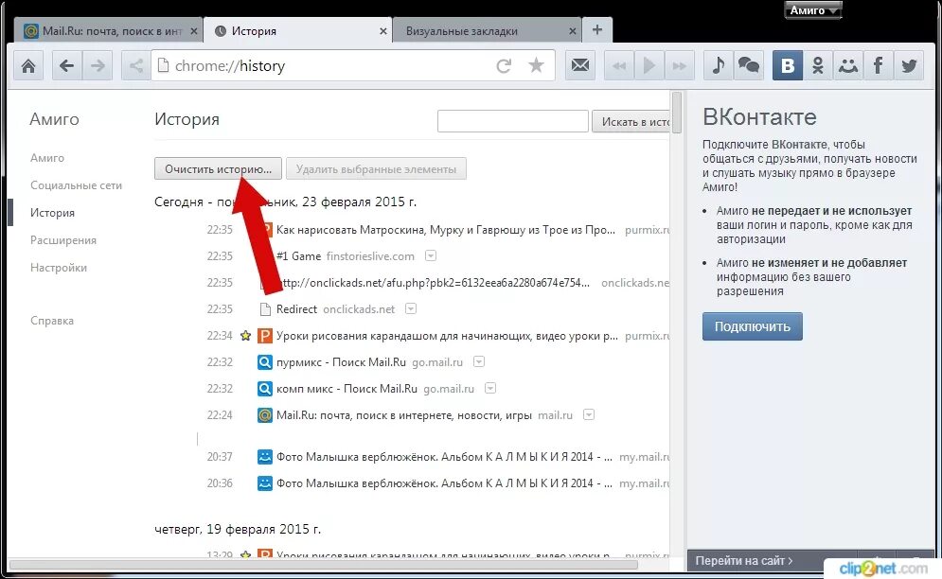Open mail via the envelope icon
The image size is (942, 579).
pyautogui.click(x=580, y=65)
